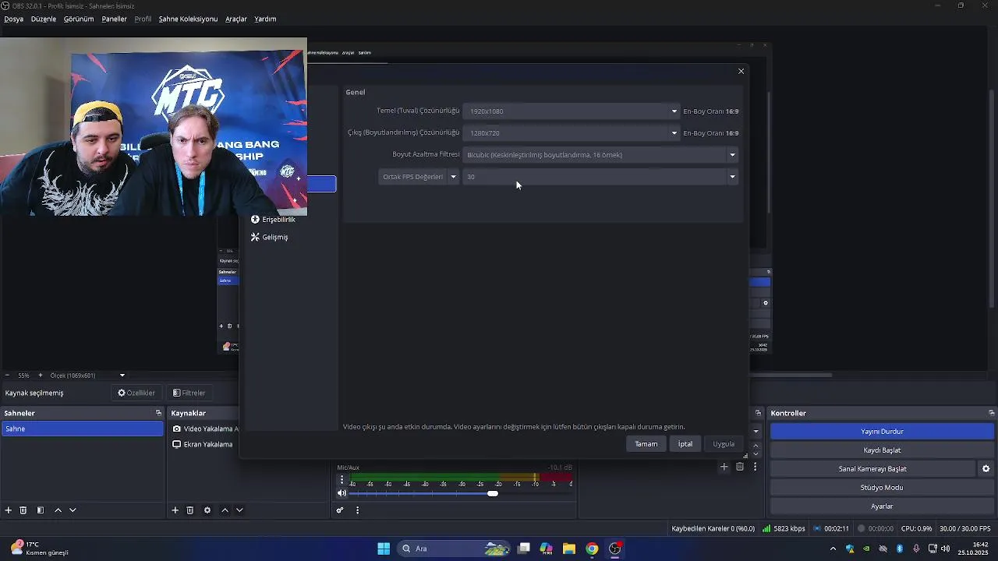Viewport: 998px width, 561px height.
Task: Stop streaming with Yayını Durdur
Action: point(882,432)
